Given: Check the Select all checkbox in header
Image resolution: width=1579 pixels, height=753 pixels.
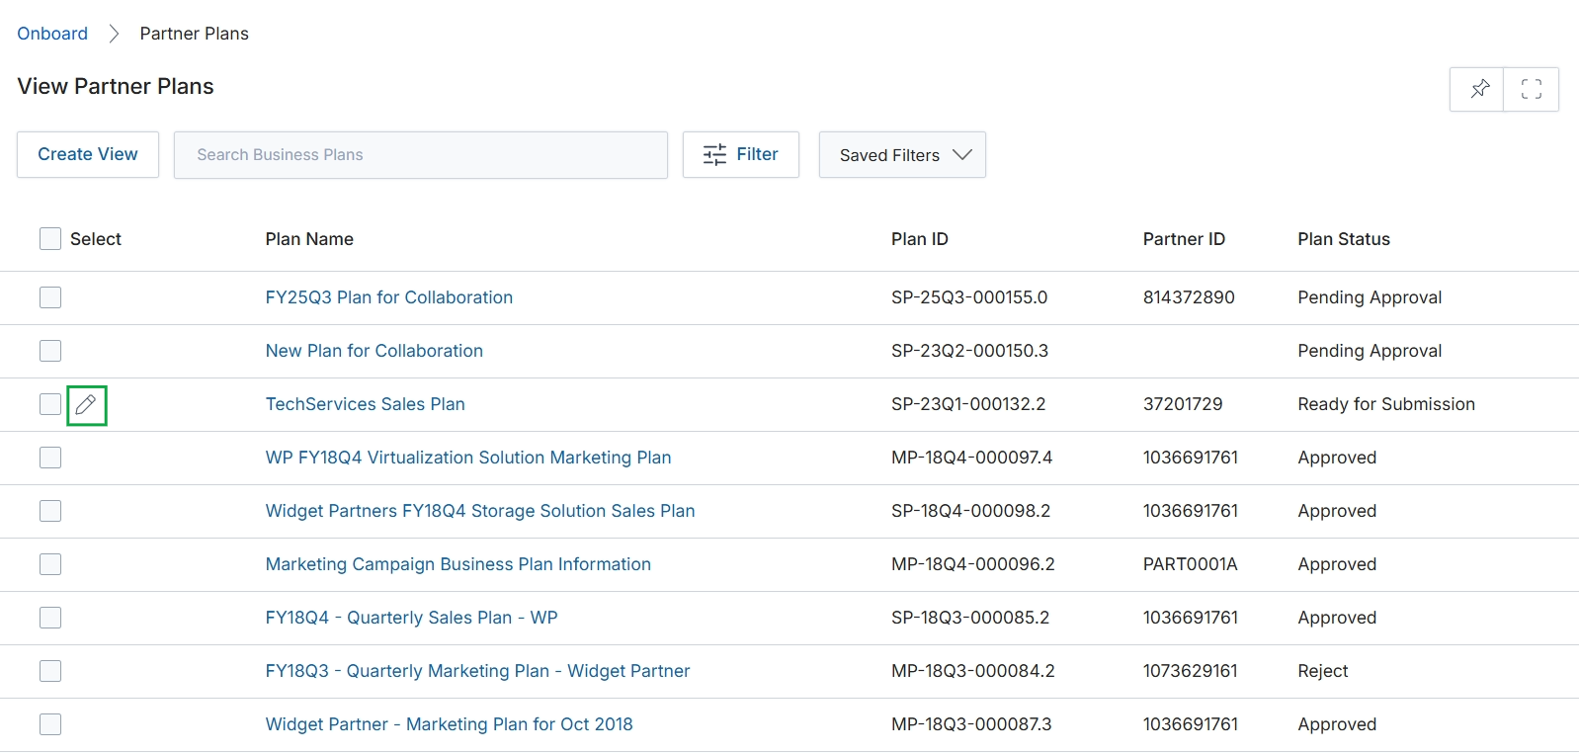Looking at the screenshot, I should 50,238.
